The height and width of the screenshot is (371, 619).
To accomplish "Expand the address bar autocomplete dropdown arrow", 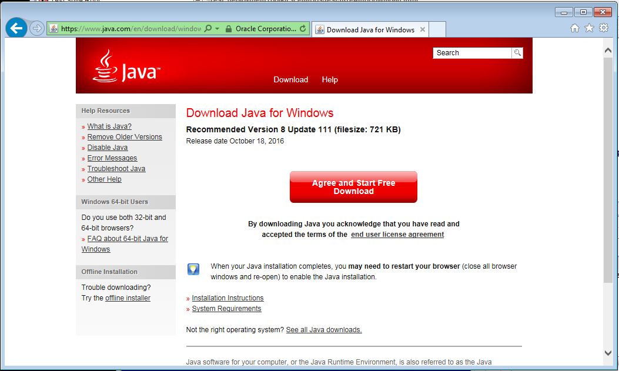I will [217, 28].
